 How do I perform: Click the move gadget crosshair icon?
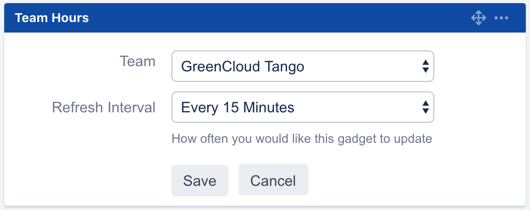coord(478,18)
